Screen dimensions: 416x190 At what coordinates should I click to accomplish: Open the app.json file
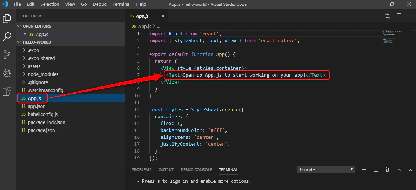click(x=70, y=106)
